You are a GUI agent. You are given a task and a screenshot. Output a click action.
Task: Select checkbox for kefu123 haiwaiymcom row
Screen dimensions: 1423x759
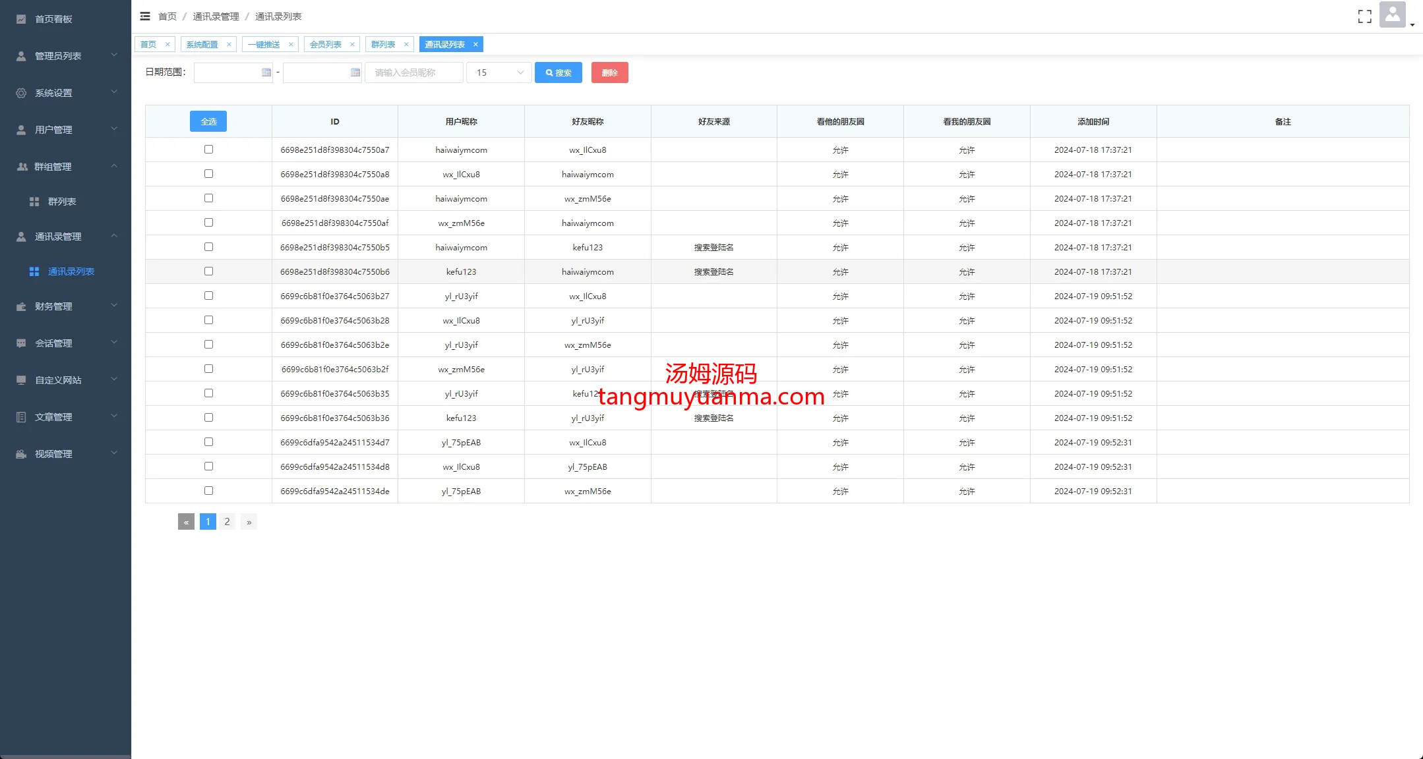208,271
